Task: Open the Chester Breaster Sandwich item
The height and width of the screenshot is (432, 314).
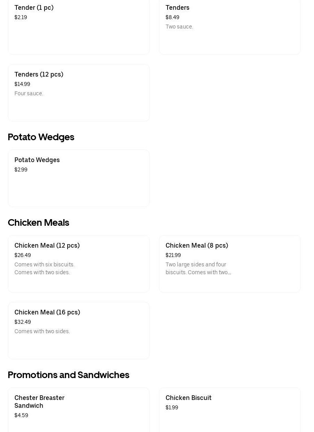Action: tap(78, 408)
